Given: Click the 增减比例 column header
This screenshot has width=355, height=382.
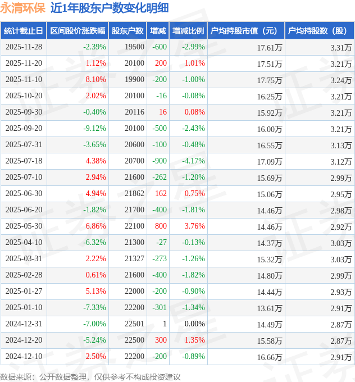Looking at the screenshot, I should tap(188, 31).
